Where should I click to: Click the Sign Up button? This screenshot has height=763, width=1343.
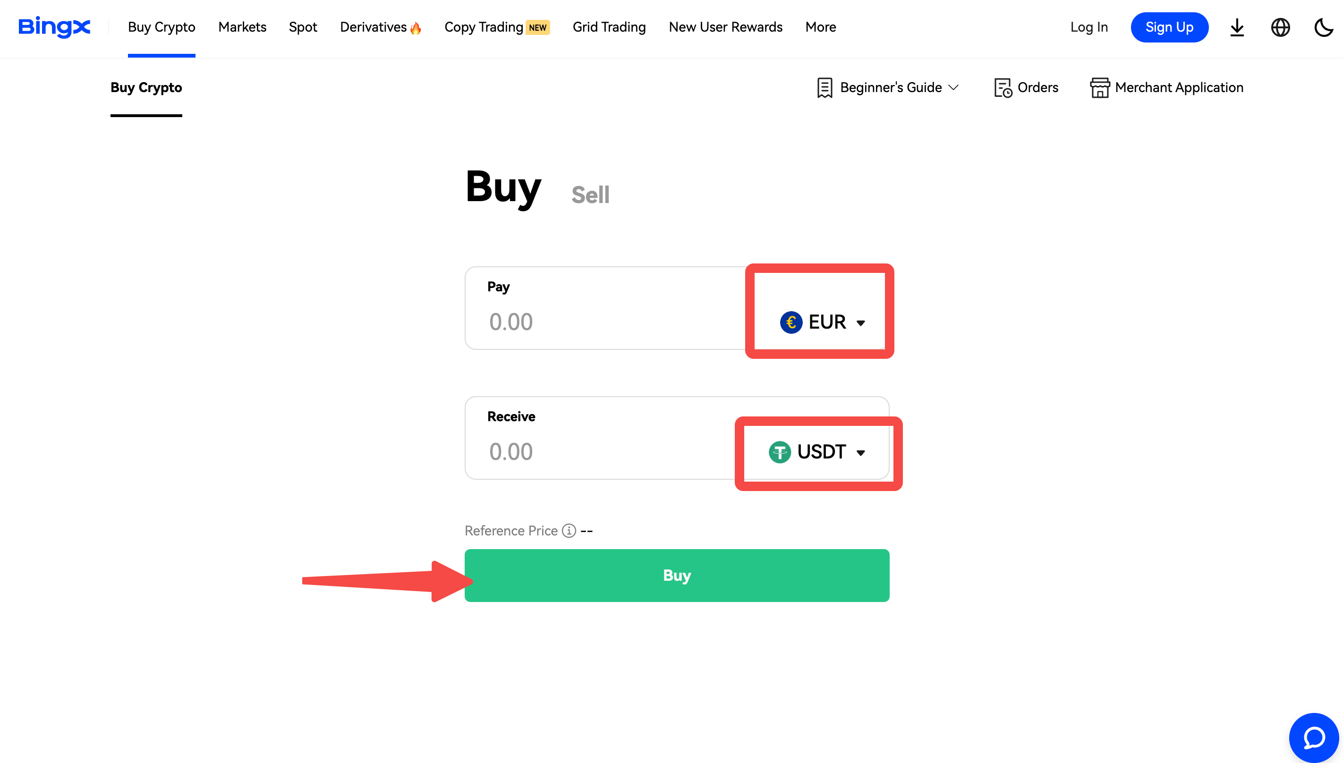[1169, 27]
